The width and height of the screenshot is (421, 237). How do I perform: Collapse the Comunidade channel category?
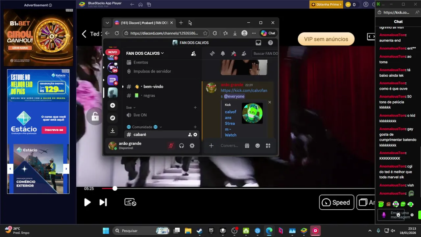[x=144, y=127]
